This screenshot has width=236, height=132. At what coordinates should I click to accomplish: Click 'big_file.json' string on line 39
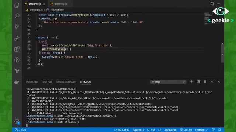[x=98, y=45]
